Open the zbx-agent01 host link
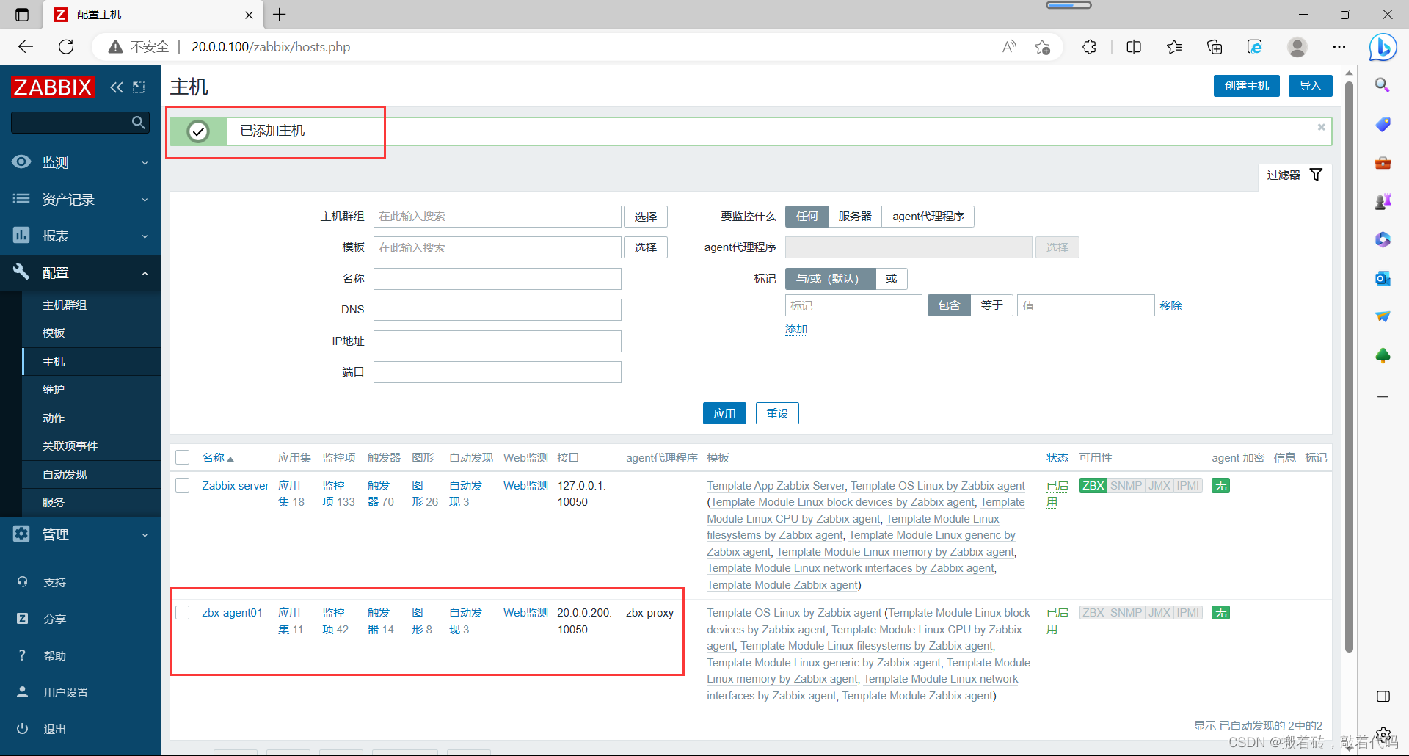1409x756 pixels. [232, 612]
